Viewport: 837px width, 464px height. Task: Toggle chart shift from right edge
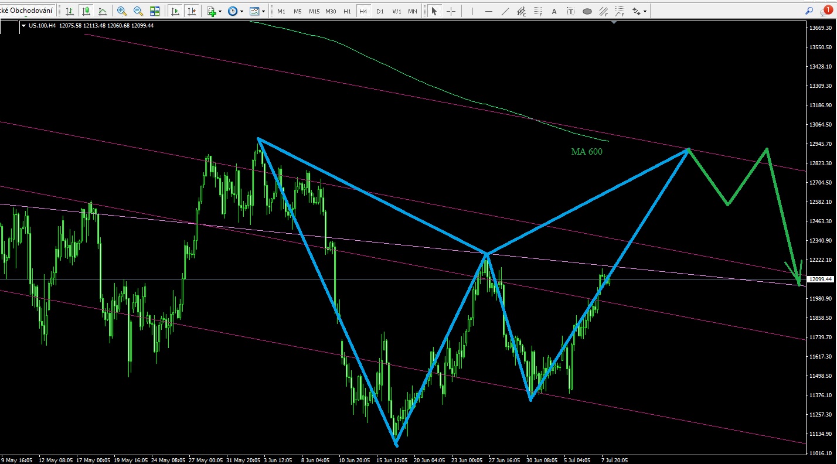pos(192,11)
